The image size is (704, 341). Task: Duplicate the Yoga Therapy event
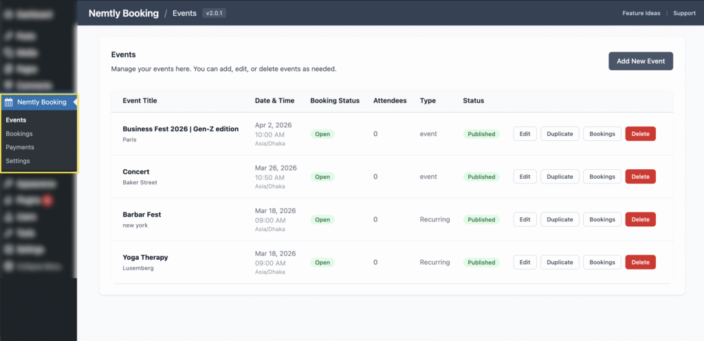coord(560,262)
